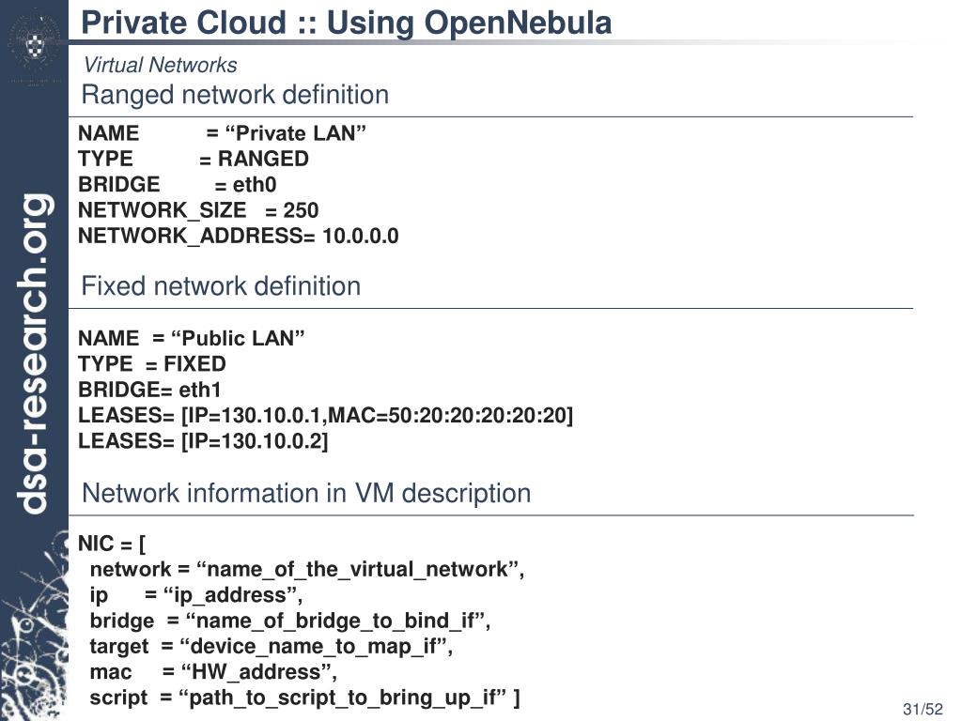Select the target = "device_name_to_map_if" line

tap(272, 648)
